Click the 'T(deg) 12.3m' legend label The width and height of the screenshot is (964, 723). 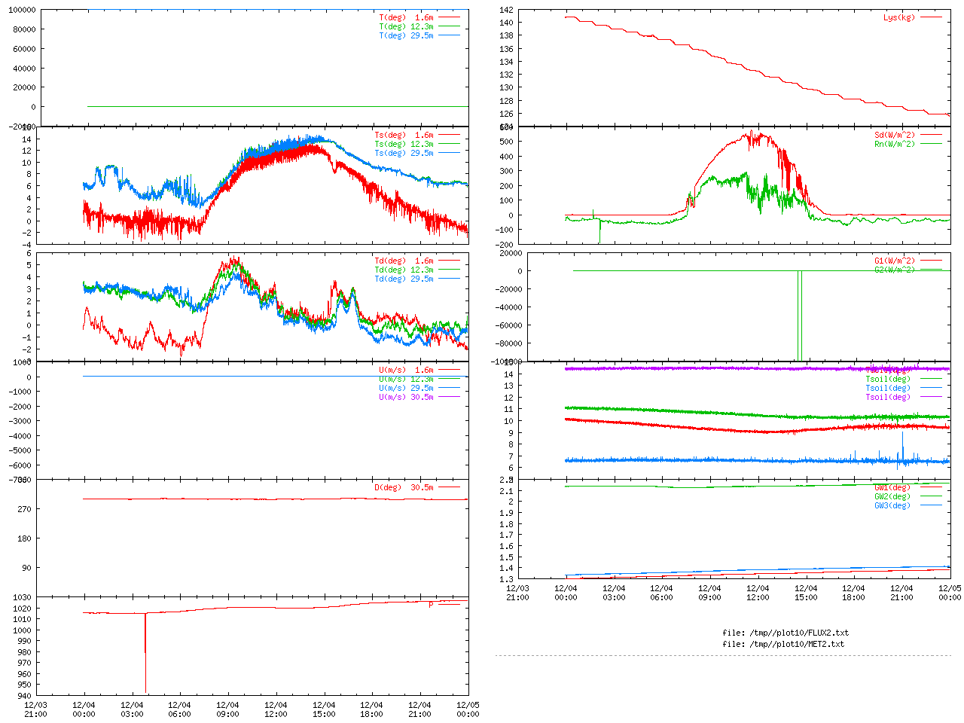pyautogui.click(x=406, y=26)
